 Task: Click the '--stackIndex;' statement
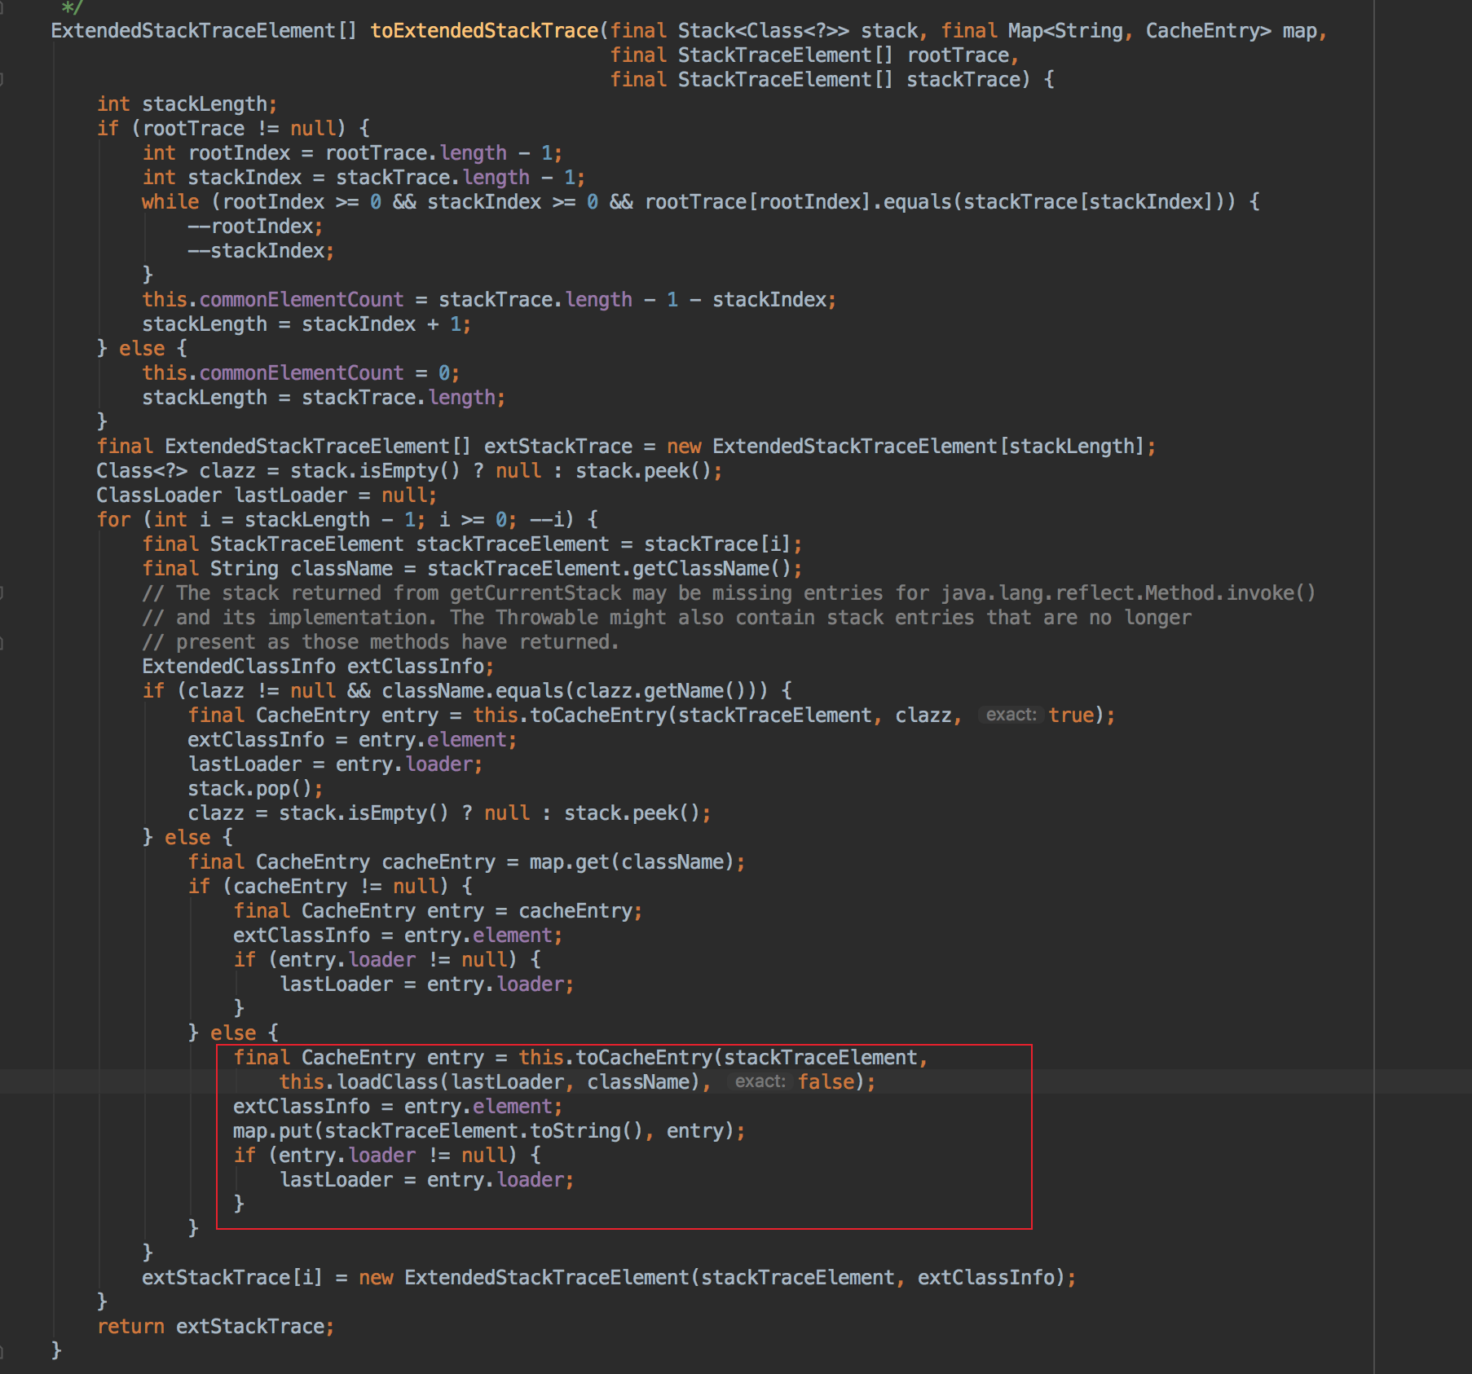click(x=261, y=251)
